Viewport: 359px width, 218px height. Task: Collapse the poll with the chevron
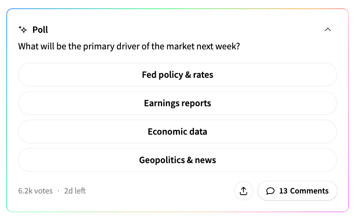coord(327,30)
